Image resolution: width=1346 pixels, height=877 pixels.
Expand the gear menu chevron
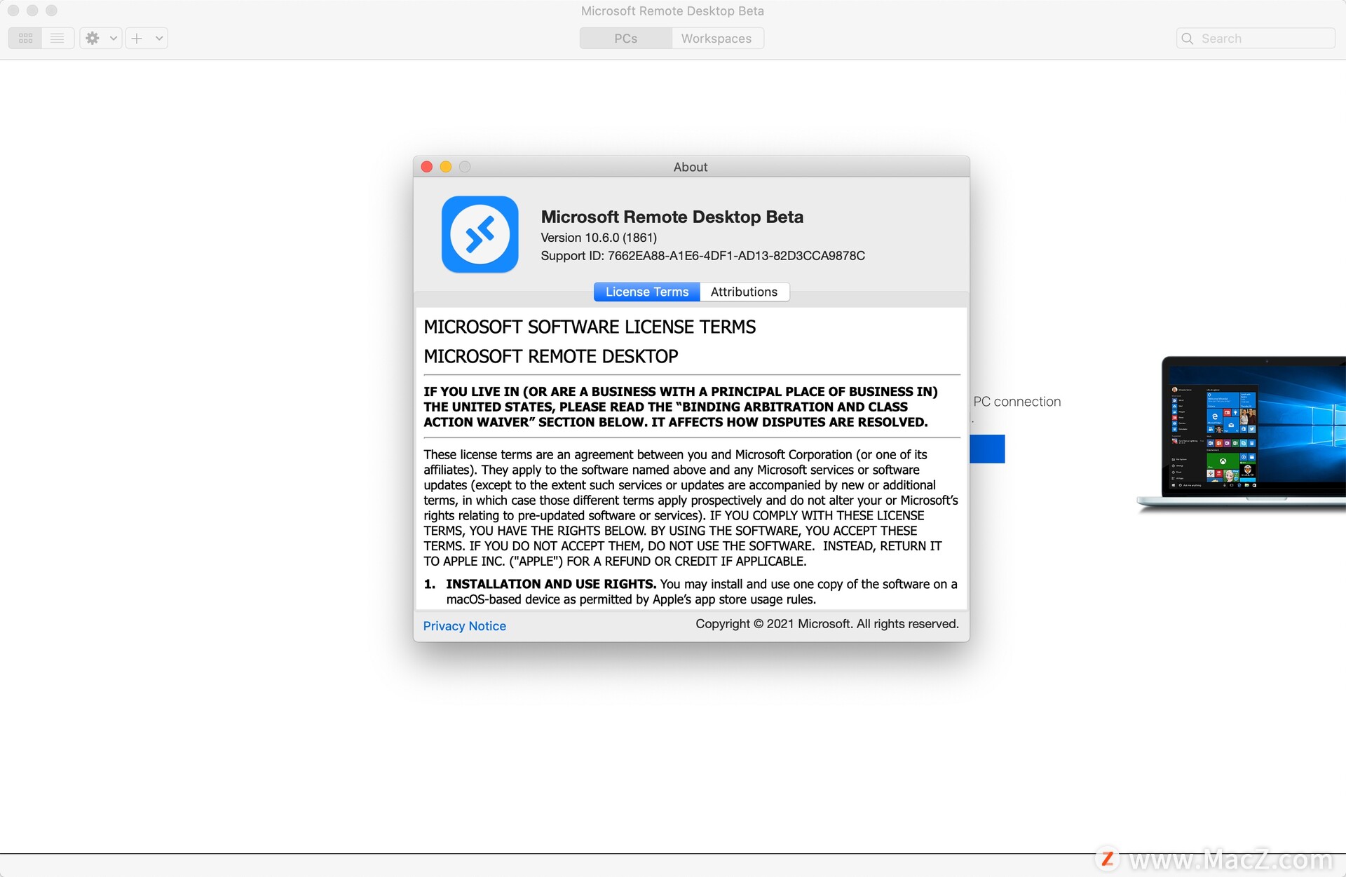(x=114, y=38)
